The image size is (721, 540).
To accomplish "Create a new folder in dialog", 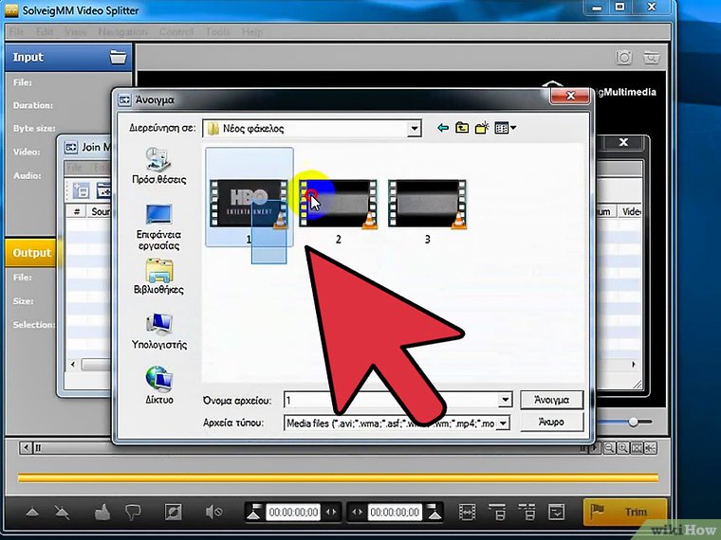I will click(x=482, y=128).
